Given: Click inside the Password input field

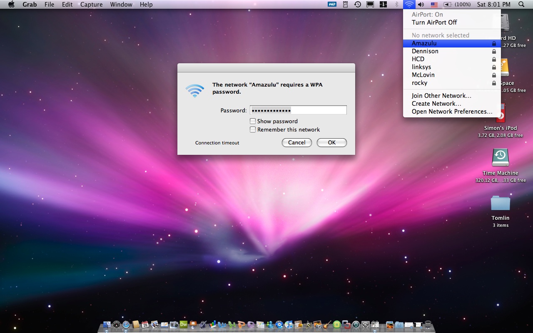Looking at the screenshot, I should coord(298,110).
